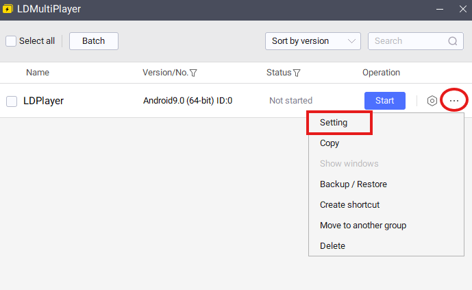Viewport: 472px width, 290px height.
Task: Click the Android9.0 (64-bit) ID:0 text
Action: coord(188,101)
